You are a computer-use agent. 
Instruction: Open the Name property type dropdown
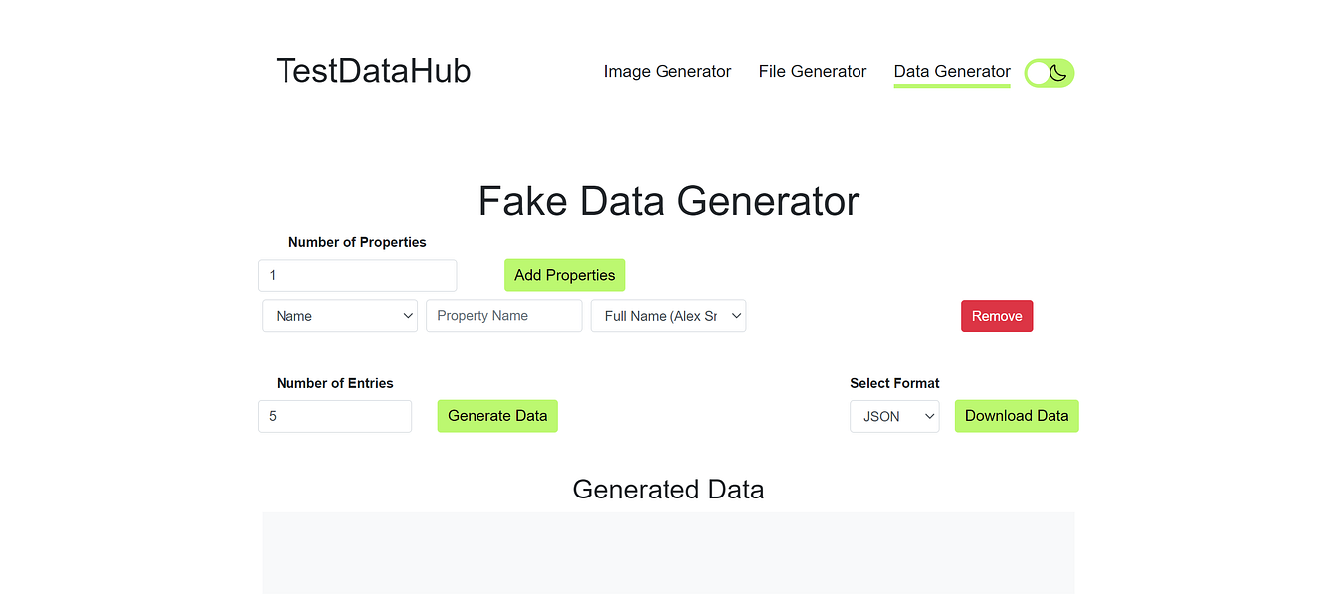coord(339,315)
